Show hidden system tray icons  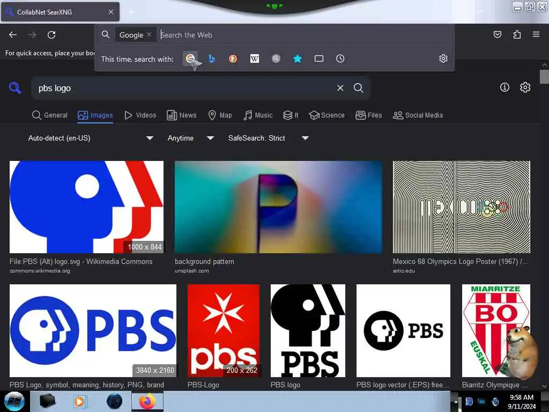tap(456, 401)
